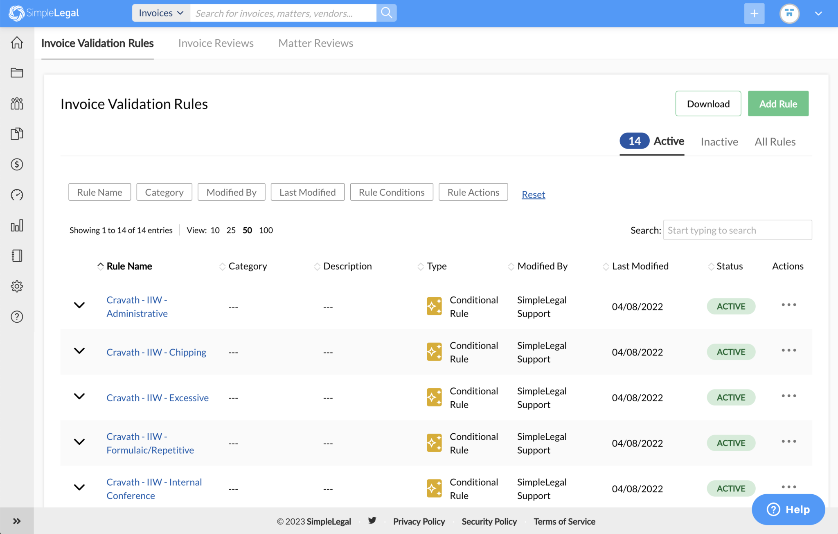Viewport: 838px width, 534px height.
Task: Select the Timekeepers gauge icon in sidebar
Action: (16, 195)
